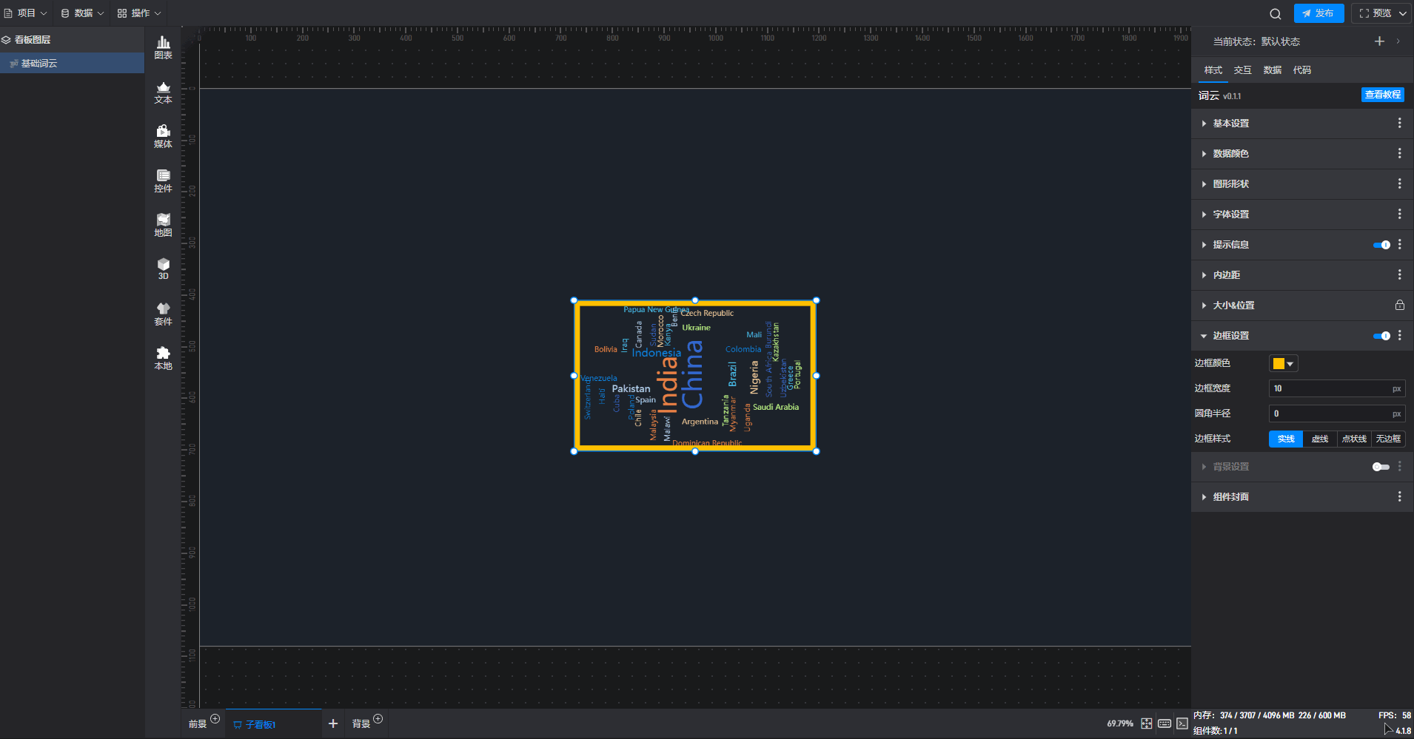Viewport: 1414px width, 739px height.
Task: Disable the 边框设置 border switch
Action: (1381, 336)
